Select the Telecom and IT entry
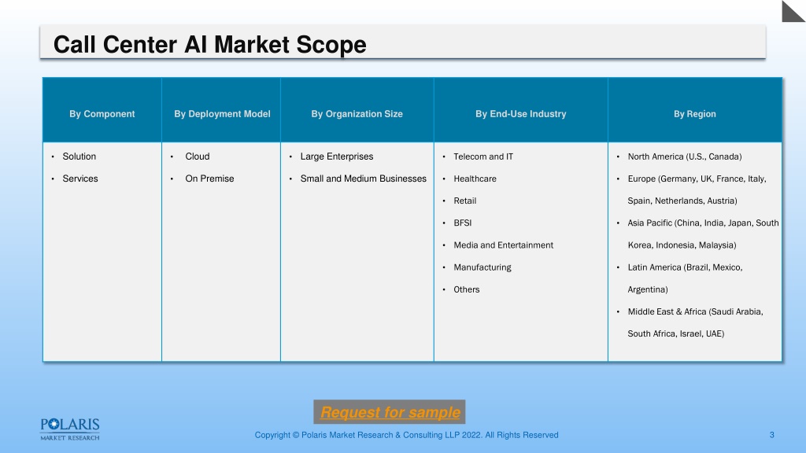Image resolution: width=806 pixels, height=453 pixels. [483, 157]
